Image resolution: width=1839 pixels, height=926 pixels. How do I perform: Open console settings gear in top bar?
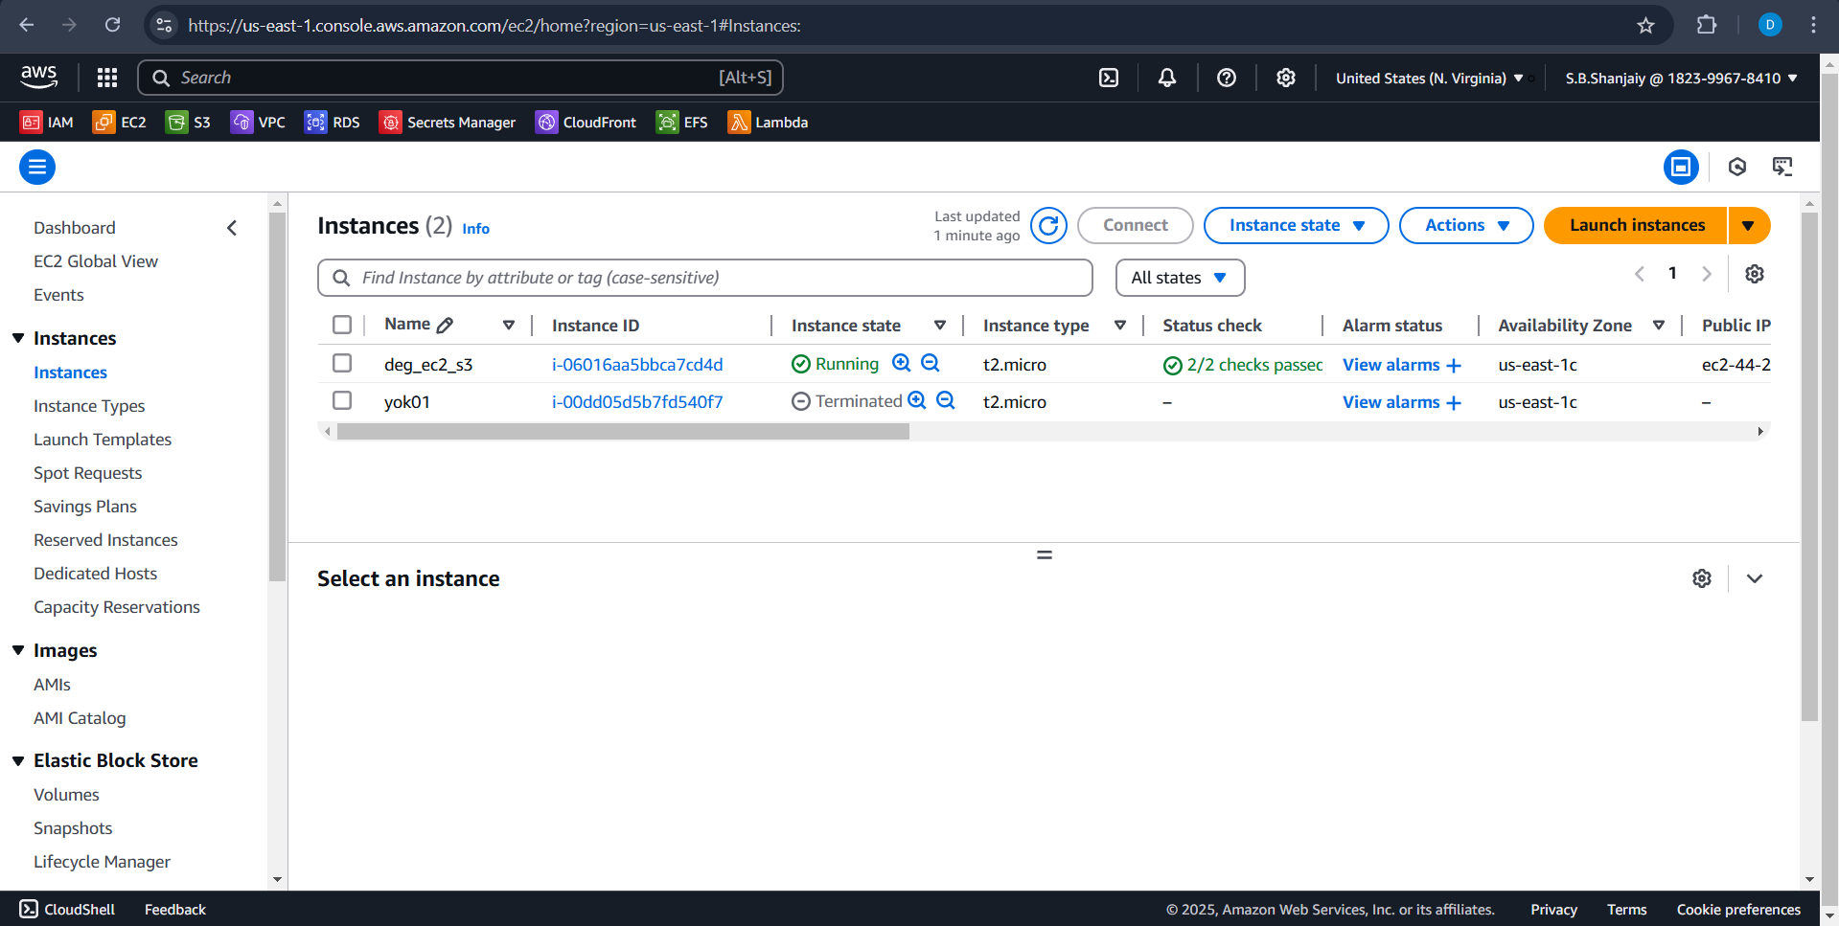coord(1286,79)
